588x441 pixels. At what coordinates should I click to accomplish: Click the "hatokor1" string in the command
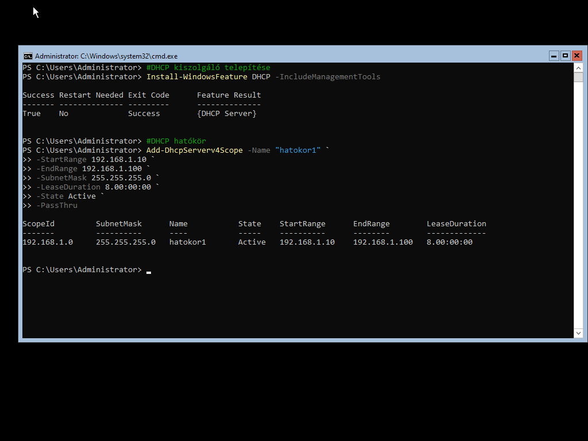click(x=297, y=150)
